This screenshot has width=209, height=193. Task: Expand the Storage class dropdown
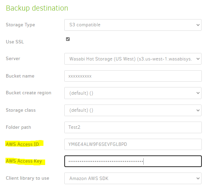click(x=133, y=110)
